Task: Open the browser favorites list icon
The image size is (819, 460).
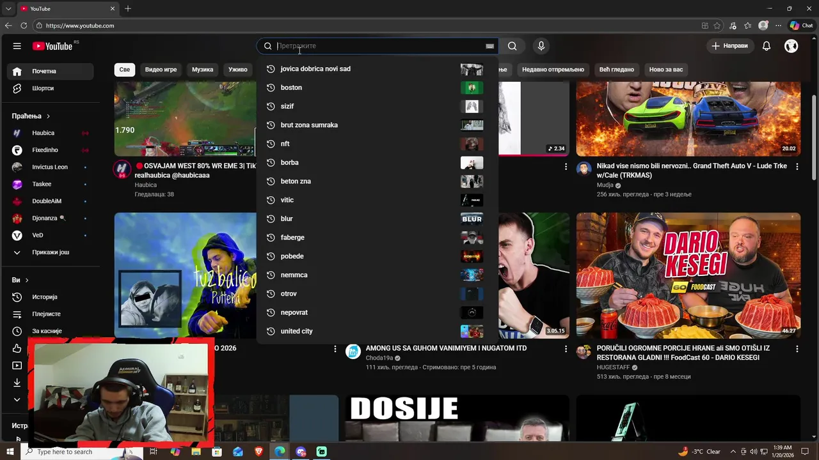Action: [748, 26]
